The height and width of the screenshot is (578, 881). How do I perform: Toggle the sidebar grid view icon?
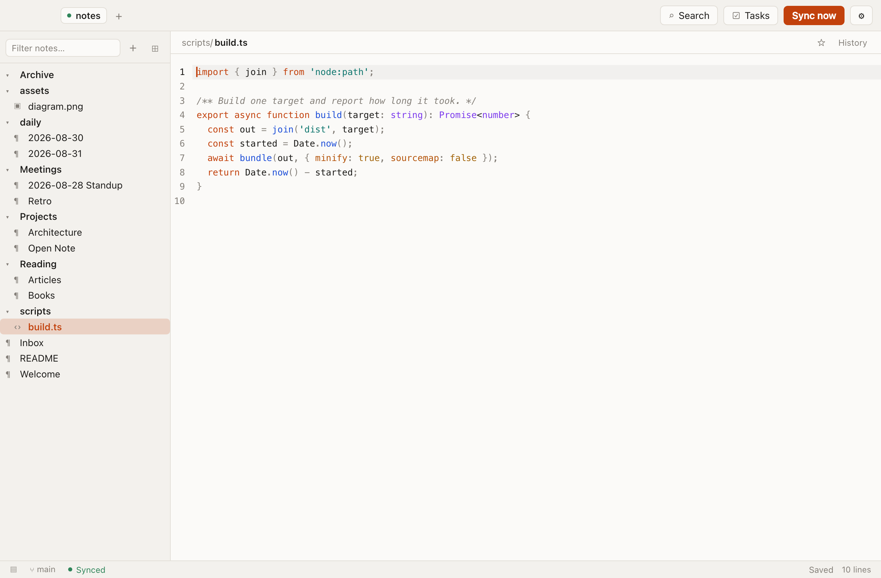[x=155, y=49]
